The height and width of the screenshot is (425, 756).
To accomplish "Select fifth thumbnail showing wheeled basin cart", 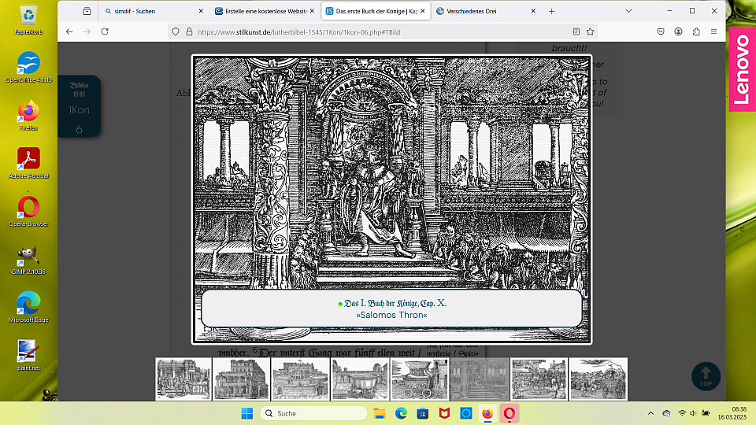I will pos(419,379).
